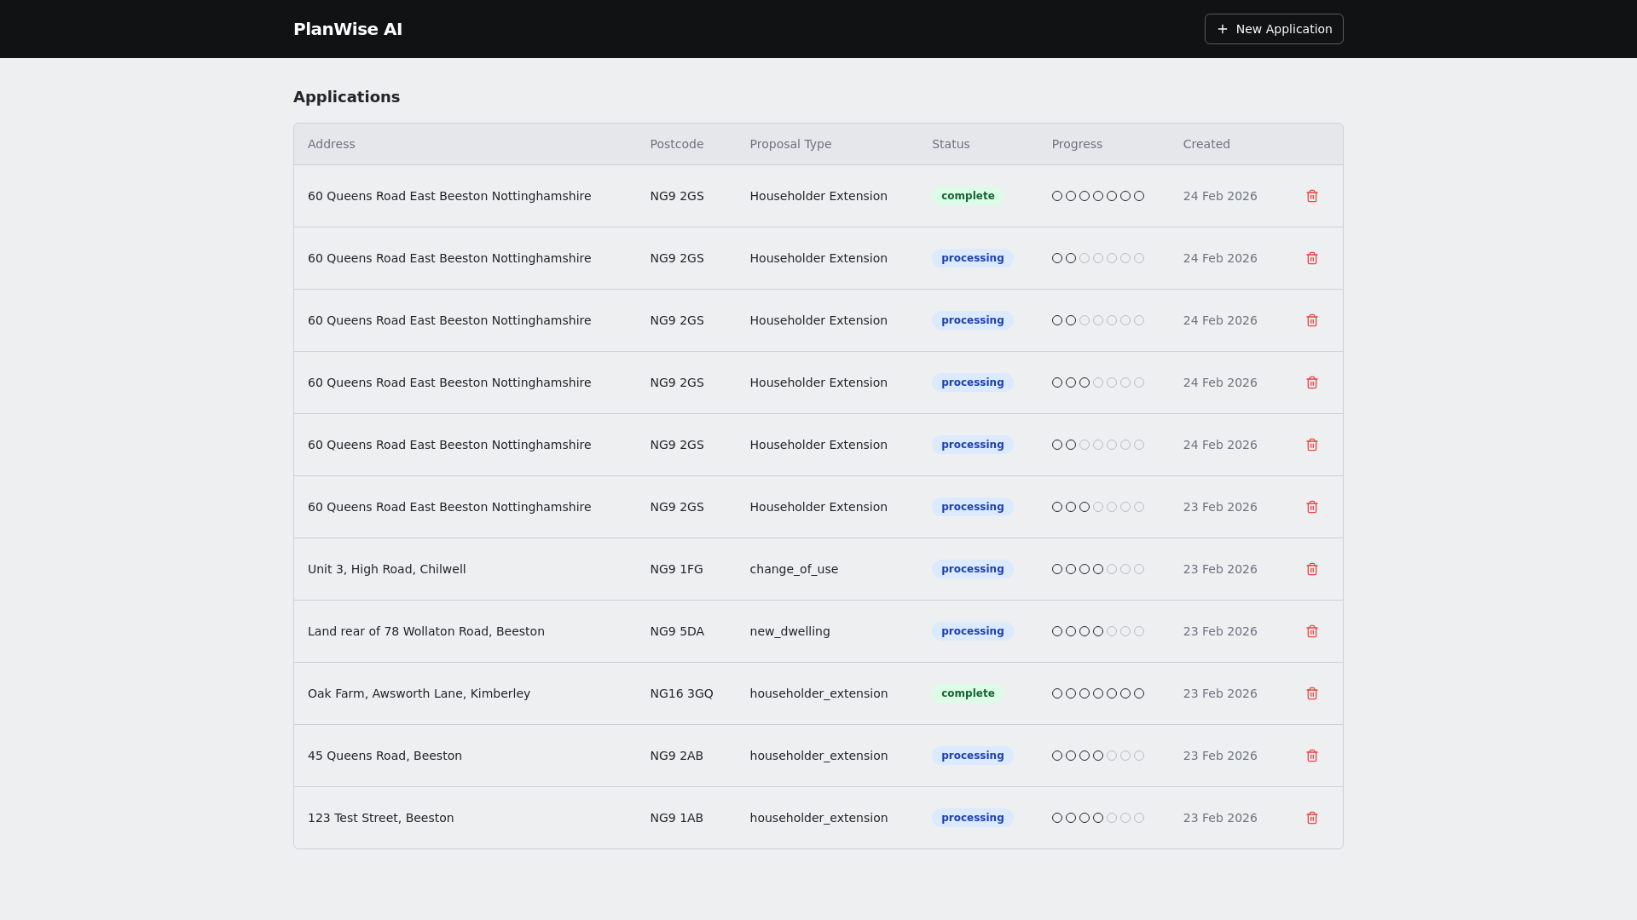Delete the complete 60 Queens Road East application
Viewport: 1637px width, 920px height.
tap(1312, 196)
